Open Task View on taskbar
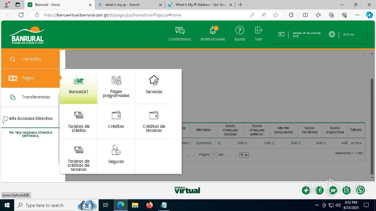This screenshot has height=211, width=376. [106, 205]
